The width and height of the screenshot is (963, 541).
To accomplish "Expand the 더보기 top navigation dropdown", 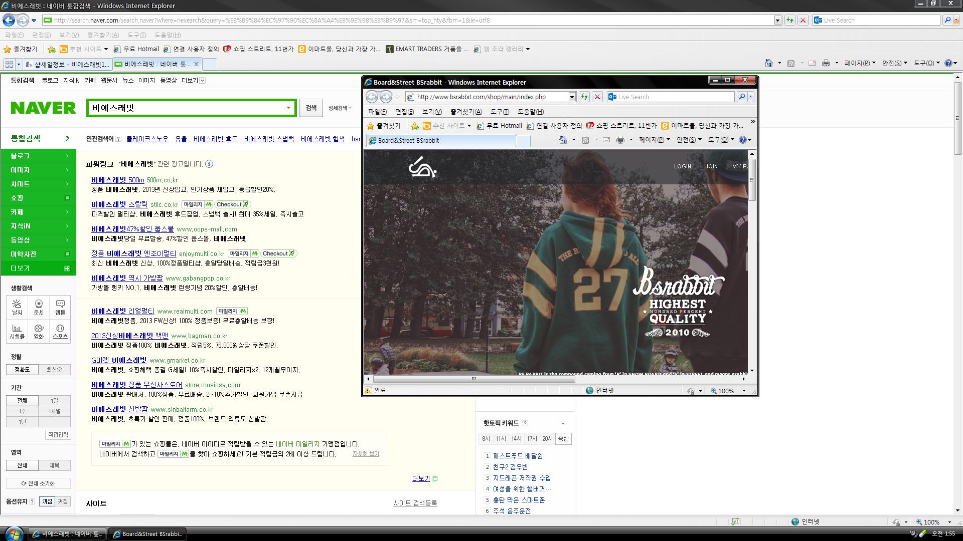I will pos(193,80).
